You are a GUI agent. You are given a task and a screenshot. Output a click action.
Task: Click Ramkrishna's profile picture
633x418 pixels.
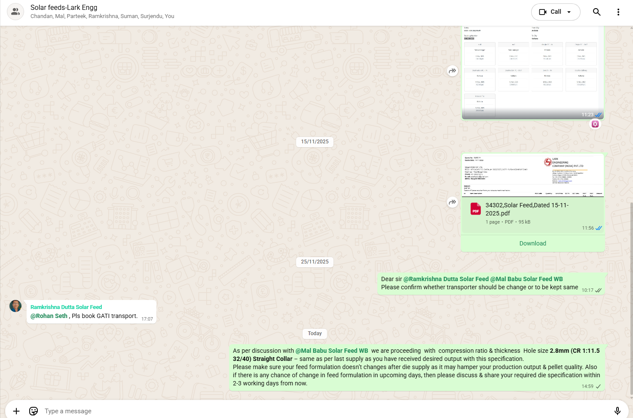(x=15, y=306)
